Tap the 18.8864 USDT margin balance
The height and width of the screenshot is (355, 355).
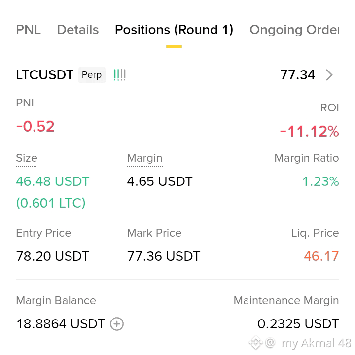61,324
